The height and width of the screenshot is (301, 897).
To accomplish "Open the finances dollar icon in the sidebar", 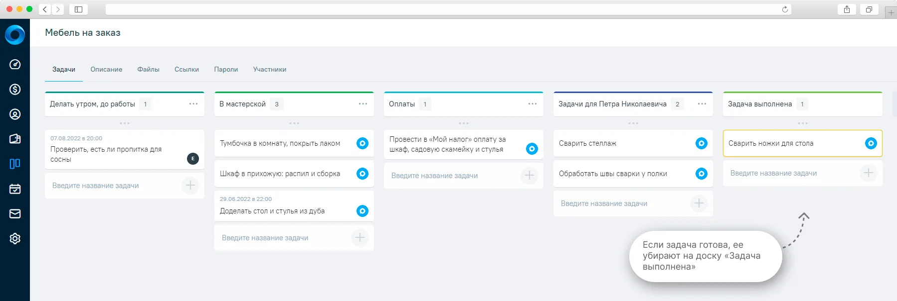I will tap(15, 90).
